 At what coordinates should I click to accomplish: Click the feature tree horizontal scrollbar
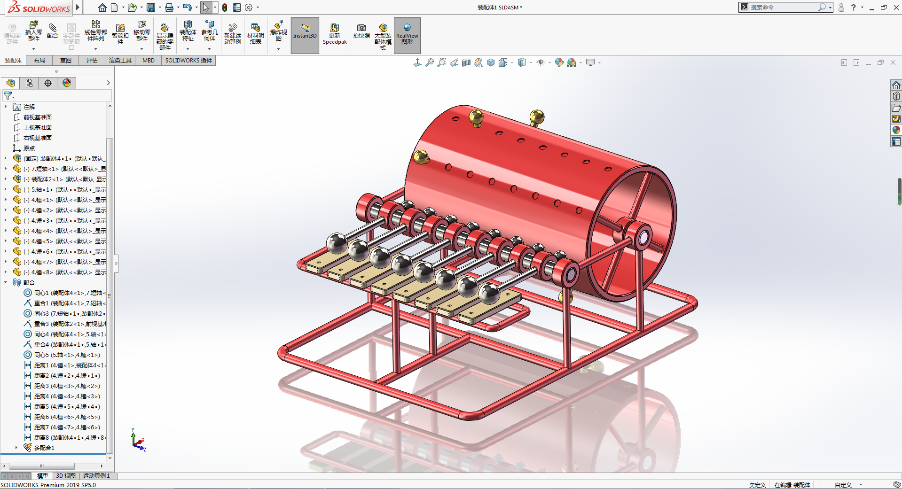click(x=42, y=466)
